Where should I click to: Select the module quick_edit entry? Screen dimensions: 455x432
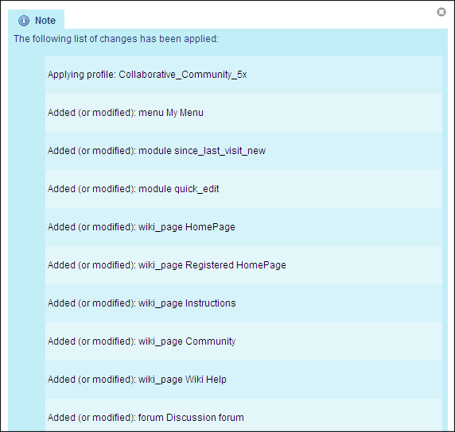pyautogui.click(x=243, y=189)
